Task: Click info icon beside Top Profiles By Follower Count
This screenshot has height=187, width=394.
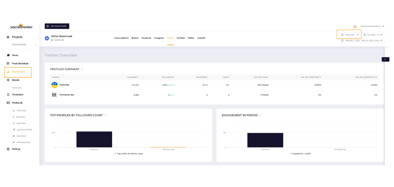Action: click(105, 115)
